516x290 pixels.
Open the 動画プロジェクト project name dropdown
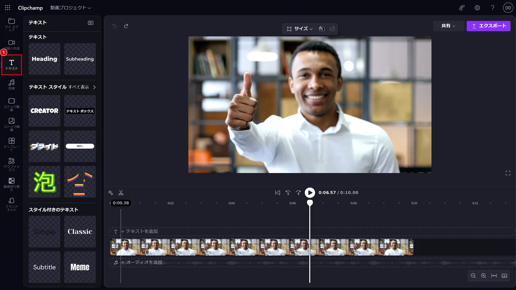(x=71, y=8)
